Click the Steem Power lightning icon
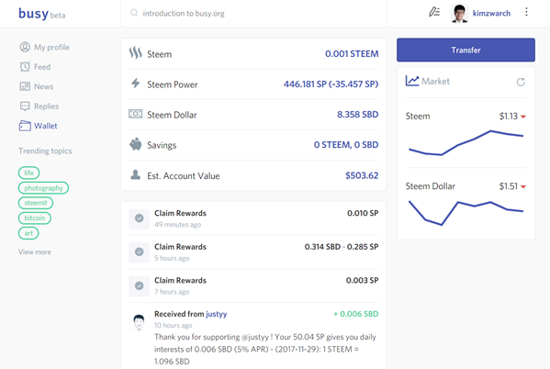 point(135,84)
